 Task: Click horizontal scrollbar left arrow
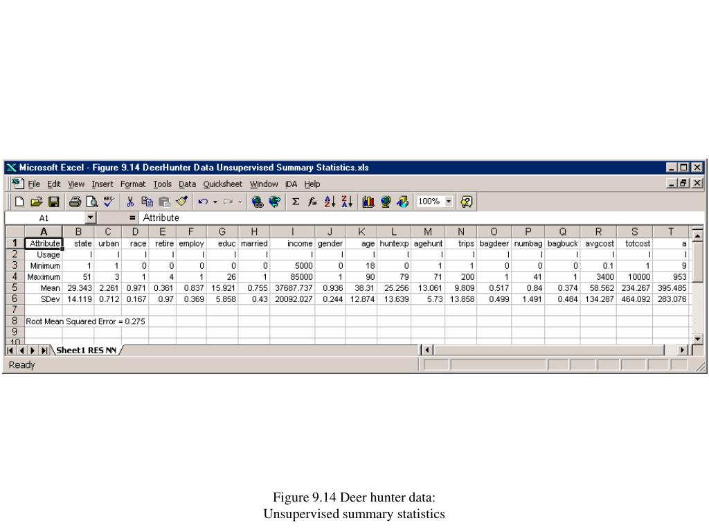427,350
